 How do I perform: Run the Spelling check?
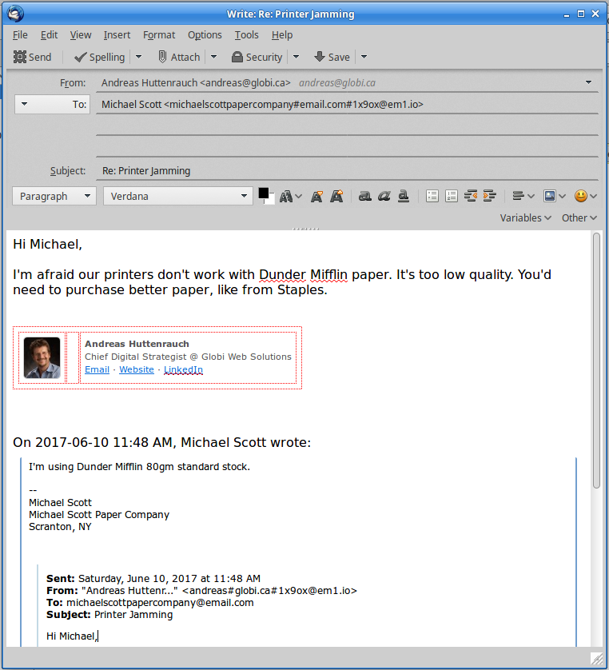pyautogui.click(x=99, y=57)
